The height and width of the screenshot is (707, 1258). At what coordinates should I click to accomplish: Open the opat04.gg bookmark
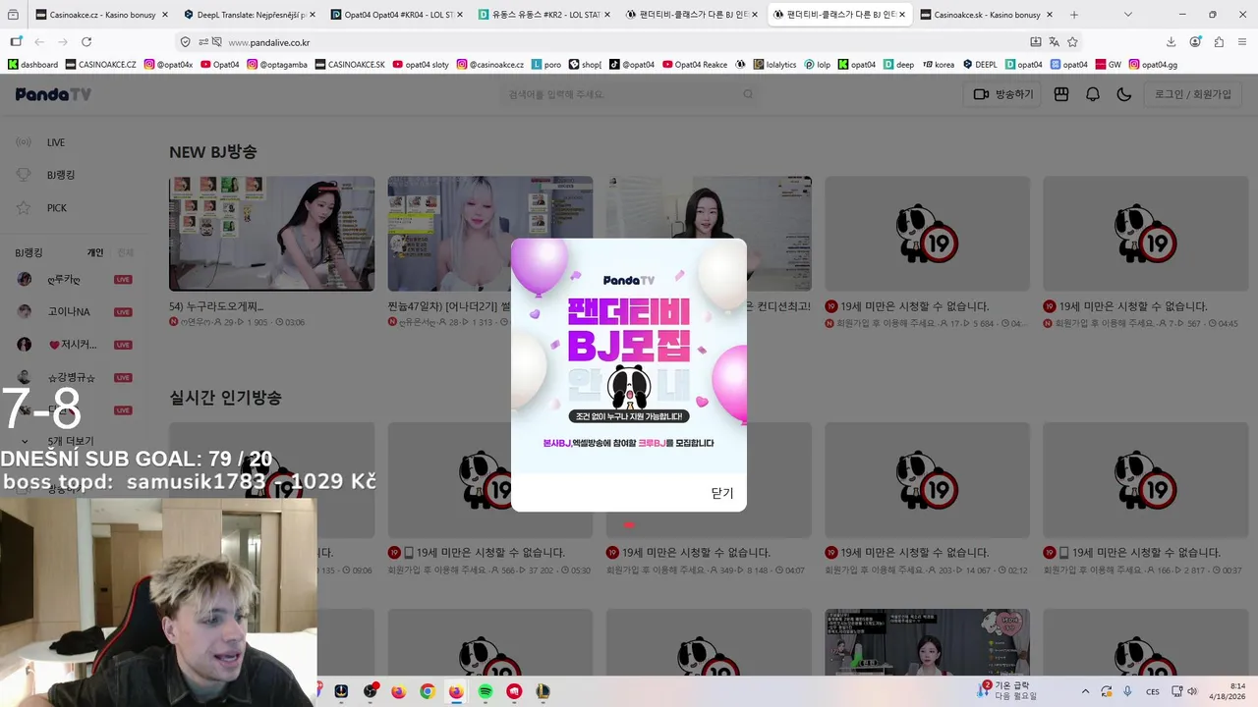tap(1153, 64)
